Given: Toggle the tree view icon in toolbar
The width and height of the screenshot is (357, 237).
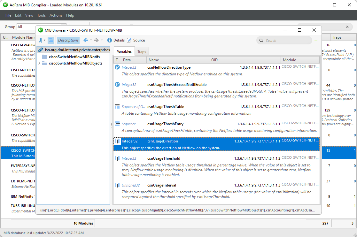Looking at the screenshot, I should [x=51, y=40].
